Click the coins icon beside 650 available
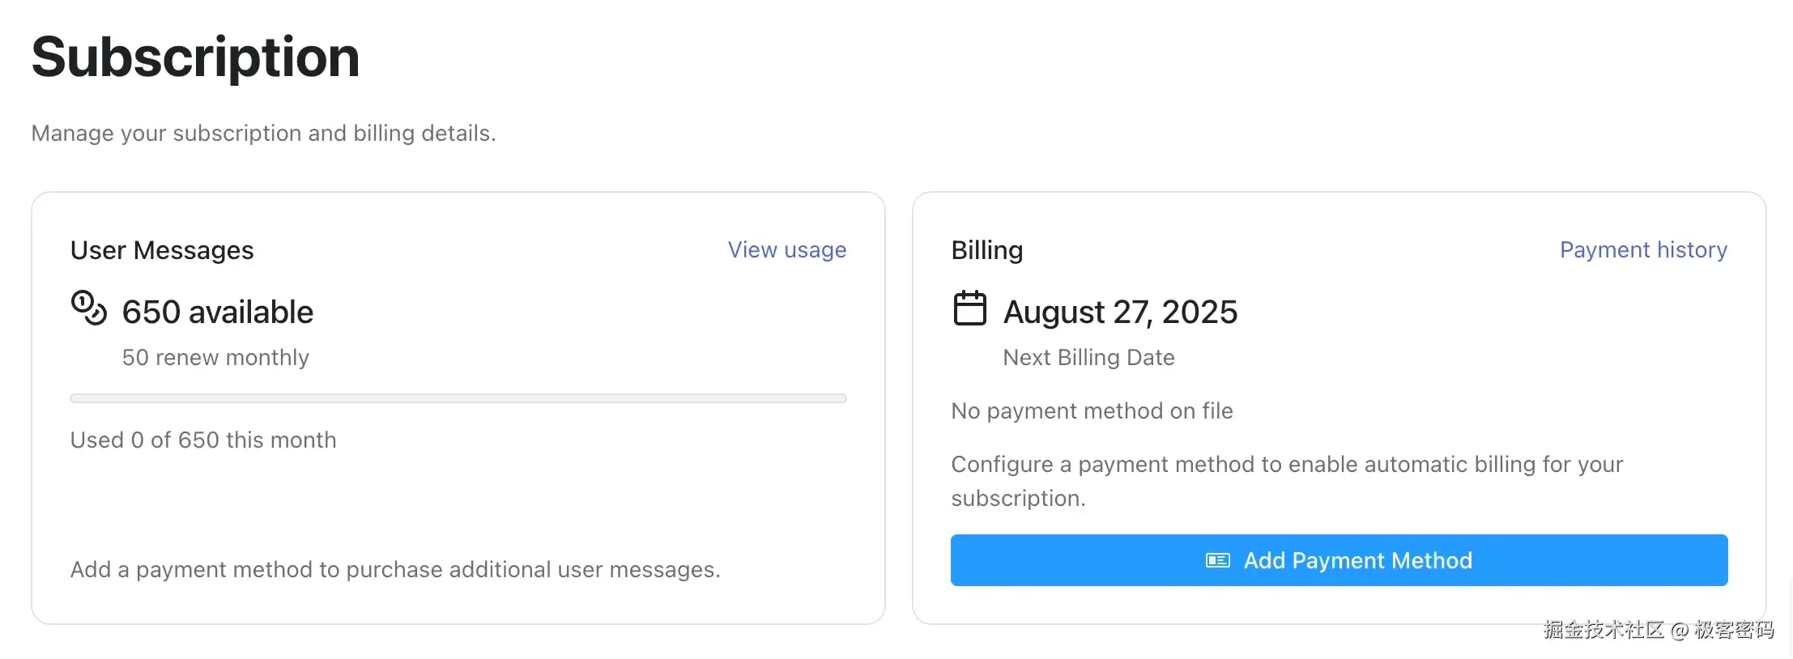This screenshot has height=659, width=1793. 89,308
